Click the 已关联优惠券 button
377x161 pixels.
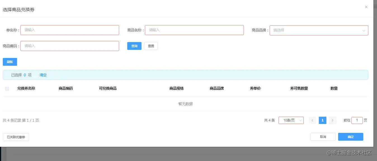[x=16, y=137]
